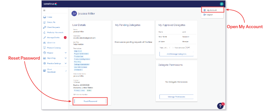Click the Manager level cell
The width and height of the screenshot is (267, 111).
(x=185, y=42)
